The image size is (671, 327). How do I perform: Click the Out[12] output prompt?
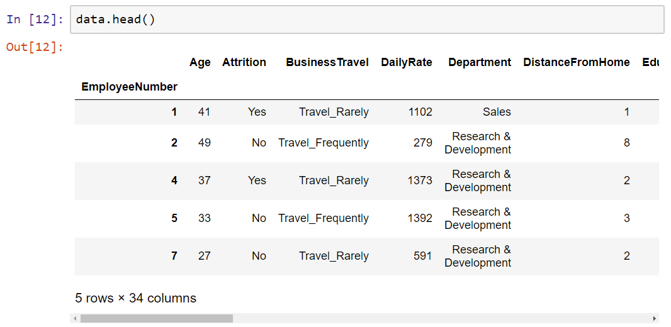pyautogui.click(x=35, y=47)
